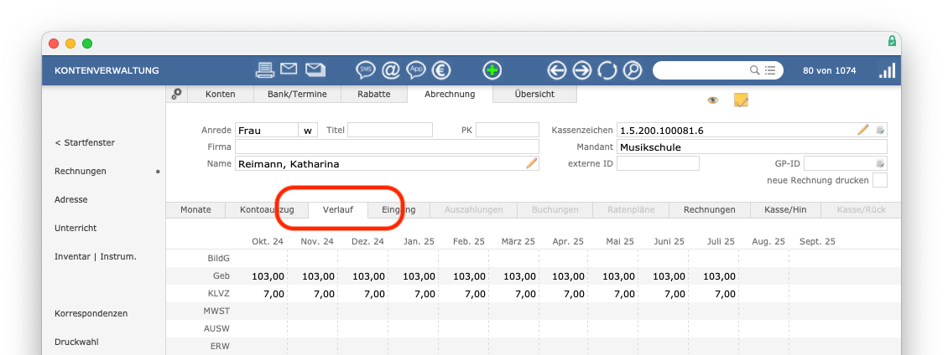Open Adresse in the left sidebar
This screenshot has width=948, height=355.
pyautogui.click(x=70, y=200)
